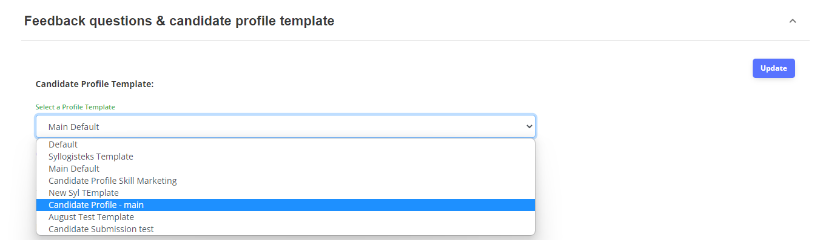This screenshot has width=820, height=240.
Task: Click the Profile Template field showing Main Default
Action: [x=286, y=126]
